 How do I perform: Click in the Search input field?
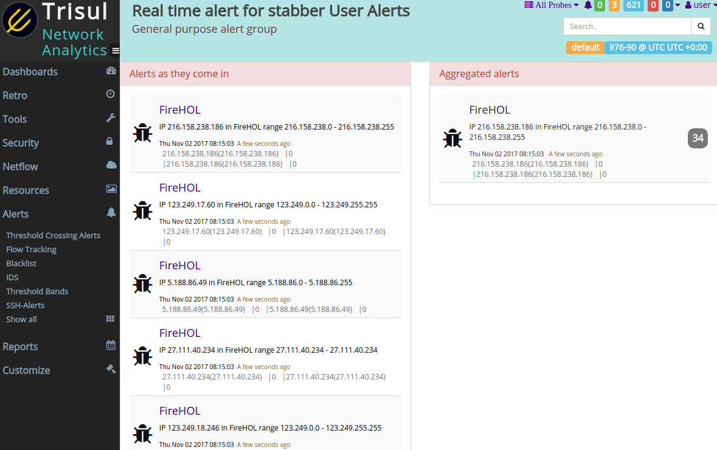coord(627,27)
